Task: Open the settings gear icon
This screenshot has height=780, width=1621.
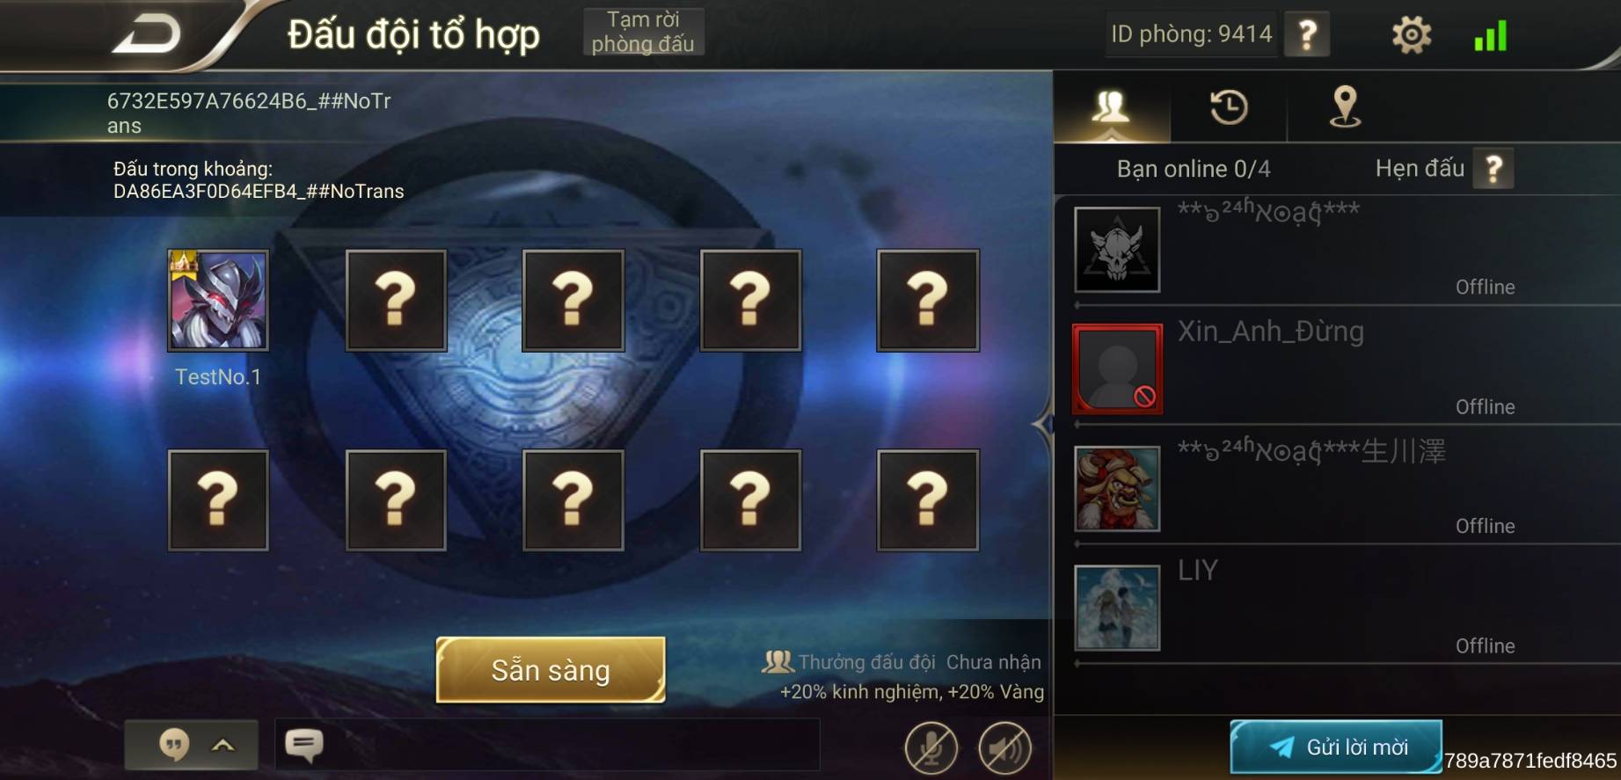Action: [1412, 35]
